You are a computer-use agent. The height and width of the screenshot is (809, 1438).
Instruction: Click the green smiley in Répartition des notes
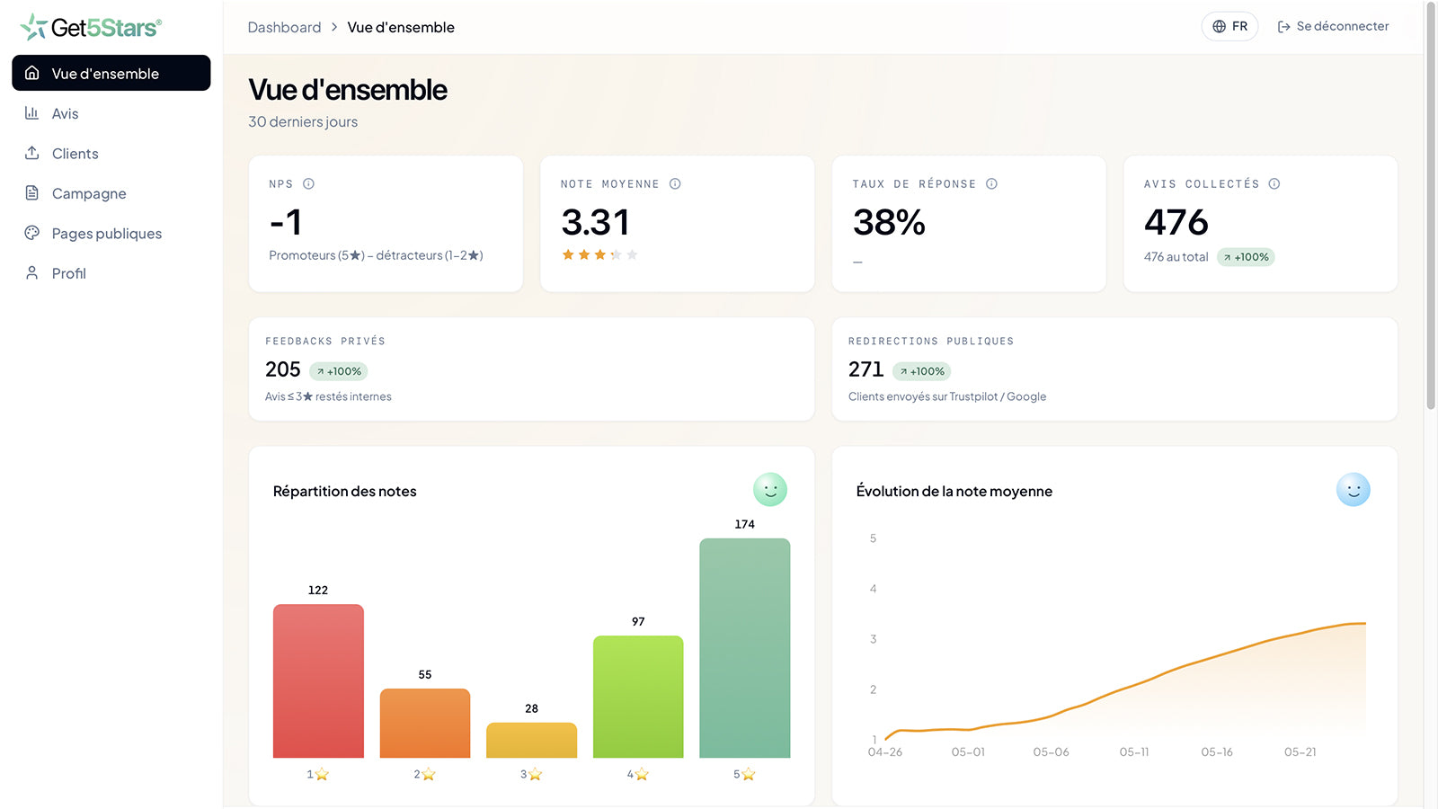tap(769, 490)
